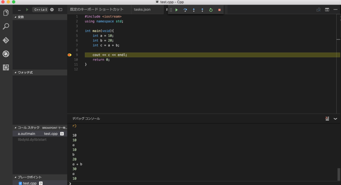Toggle the test.cpp breakpoint checkbox
The image size is (341, 185).
point(20,183)
